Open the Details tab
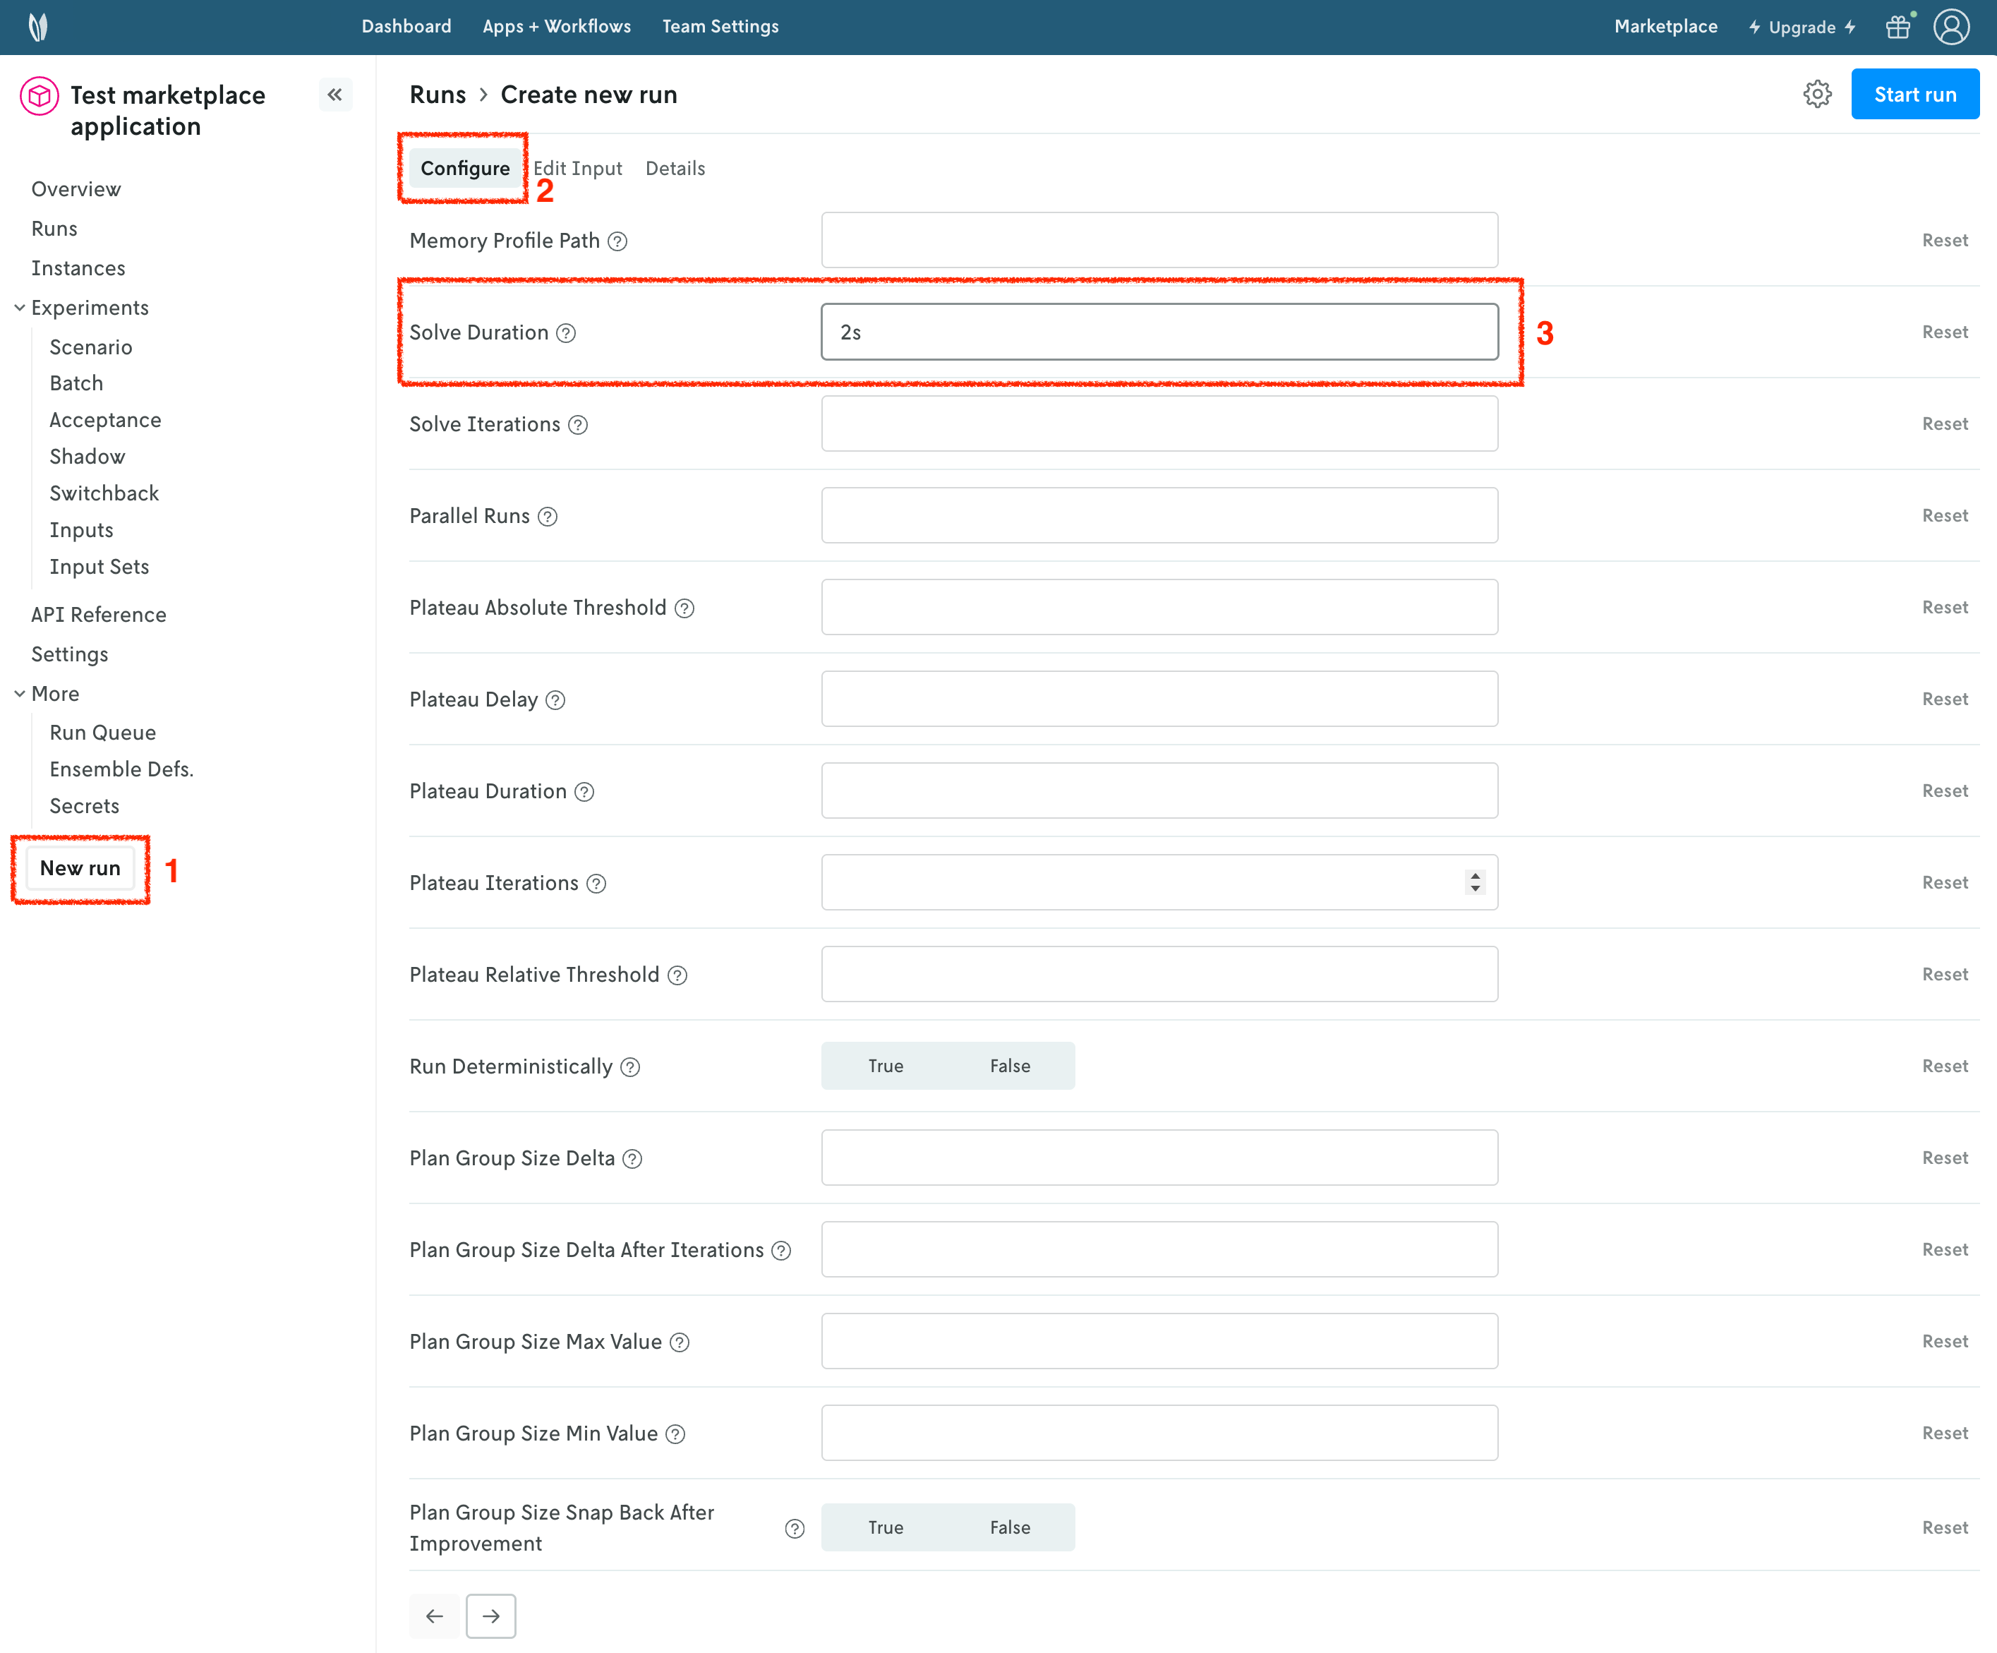 [x=675, y=169]
